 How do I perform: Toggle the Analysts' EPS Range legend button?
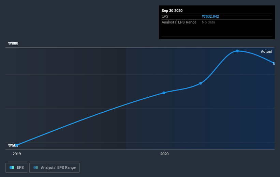[x=55, y=167]
